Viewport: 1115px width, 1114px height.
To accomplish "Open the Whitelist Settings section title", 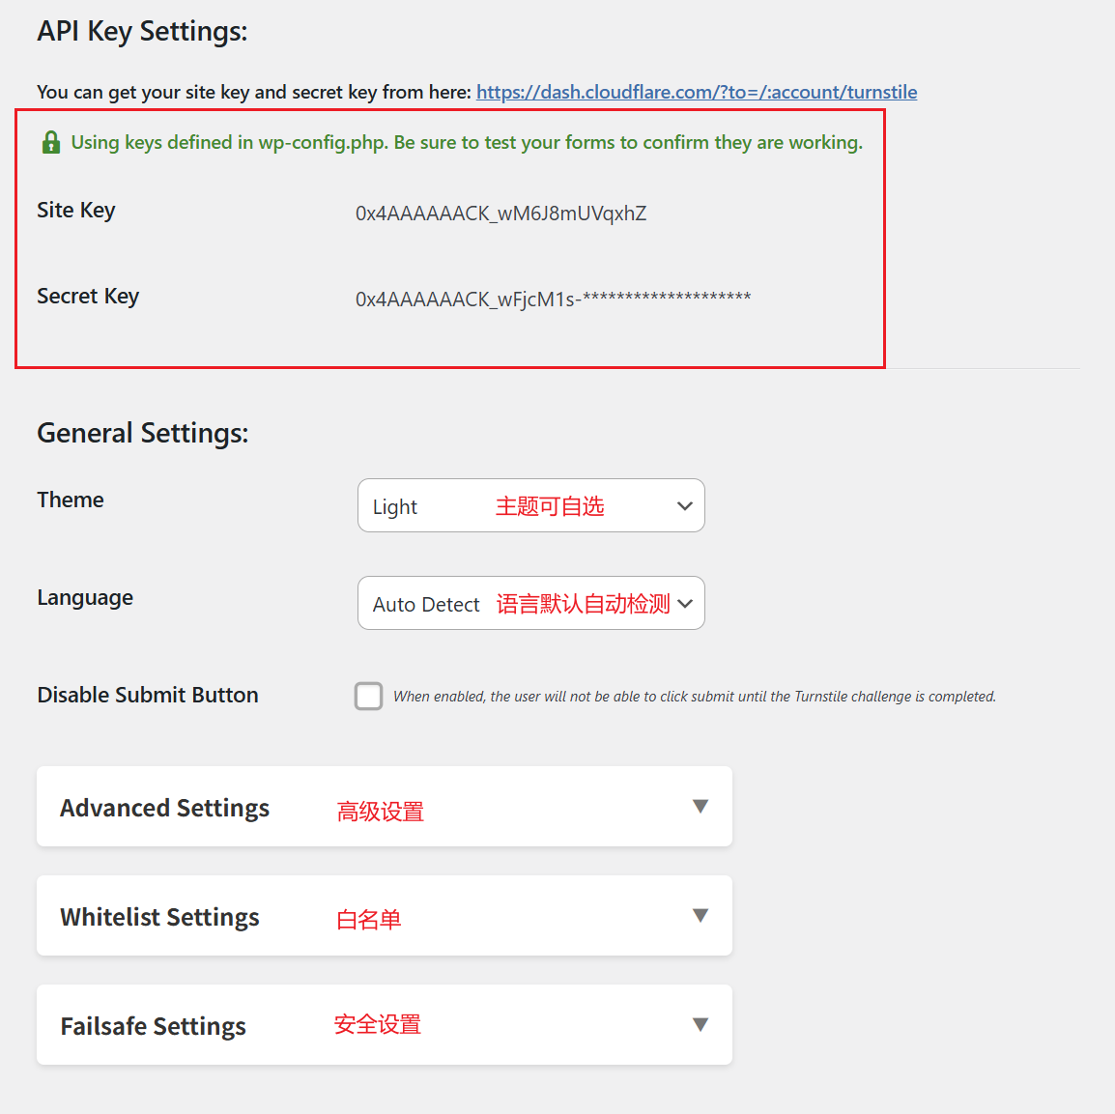I will coord(159,917).
